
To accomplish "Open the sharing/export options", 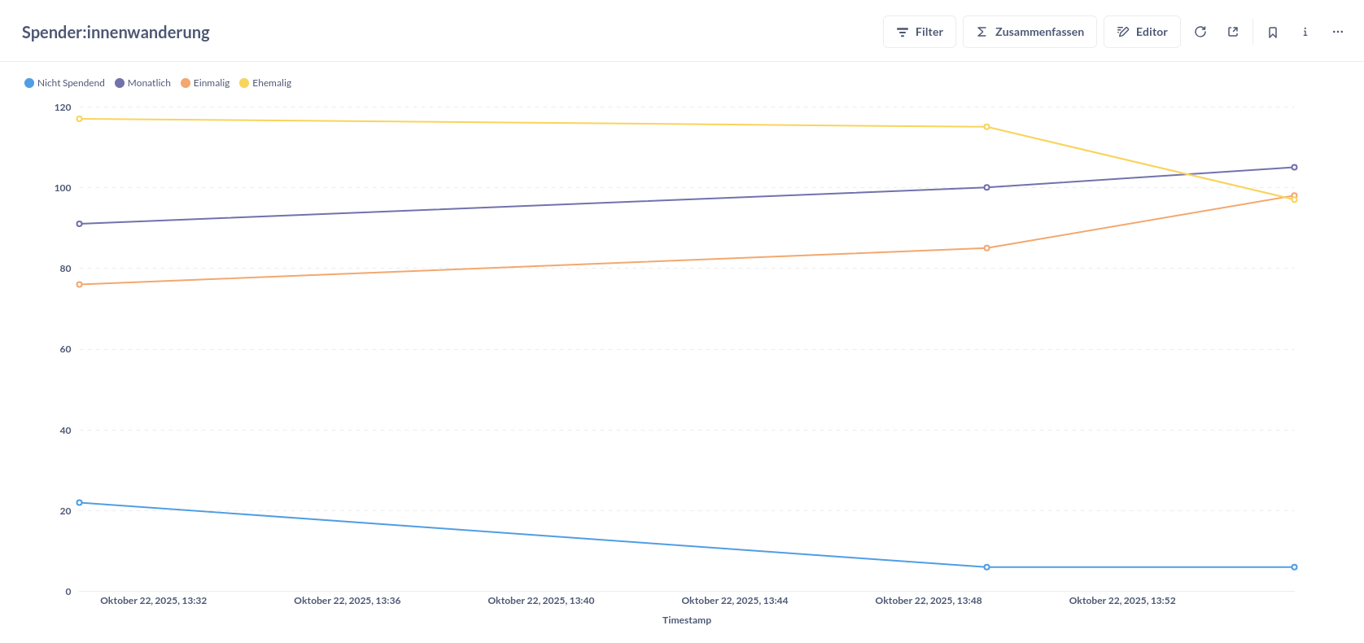I will [1232, 31].
